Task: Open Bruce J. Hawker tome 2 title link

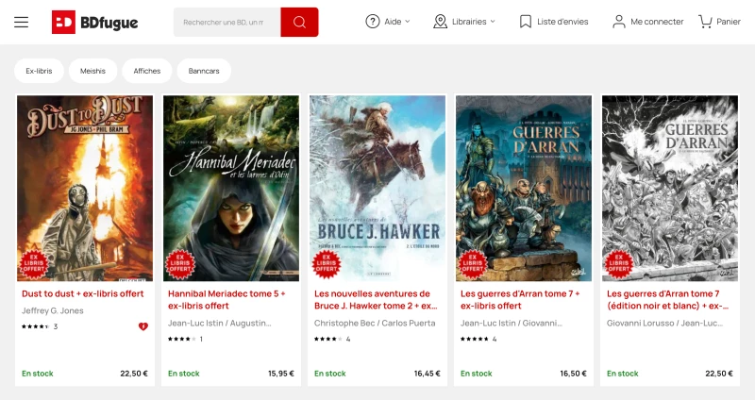Action: [x=376, y=299]
